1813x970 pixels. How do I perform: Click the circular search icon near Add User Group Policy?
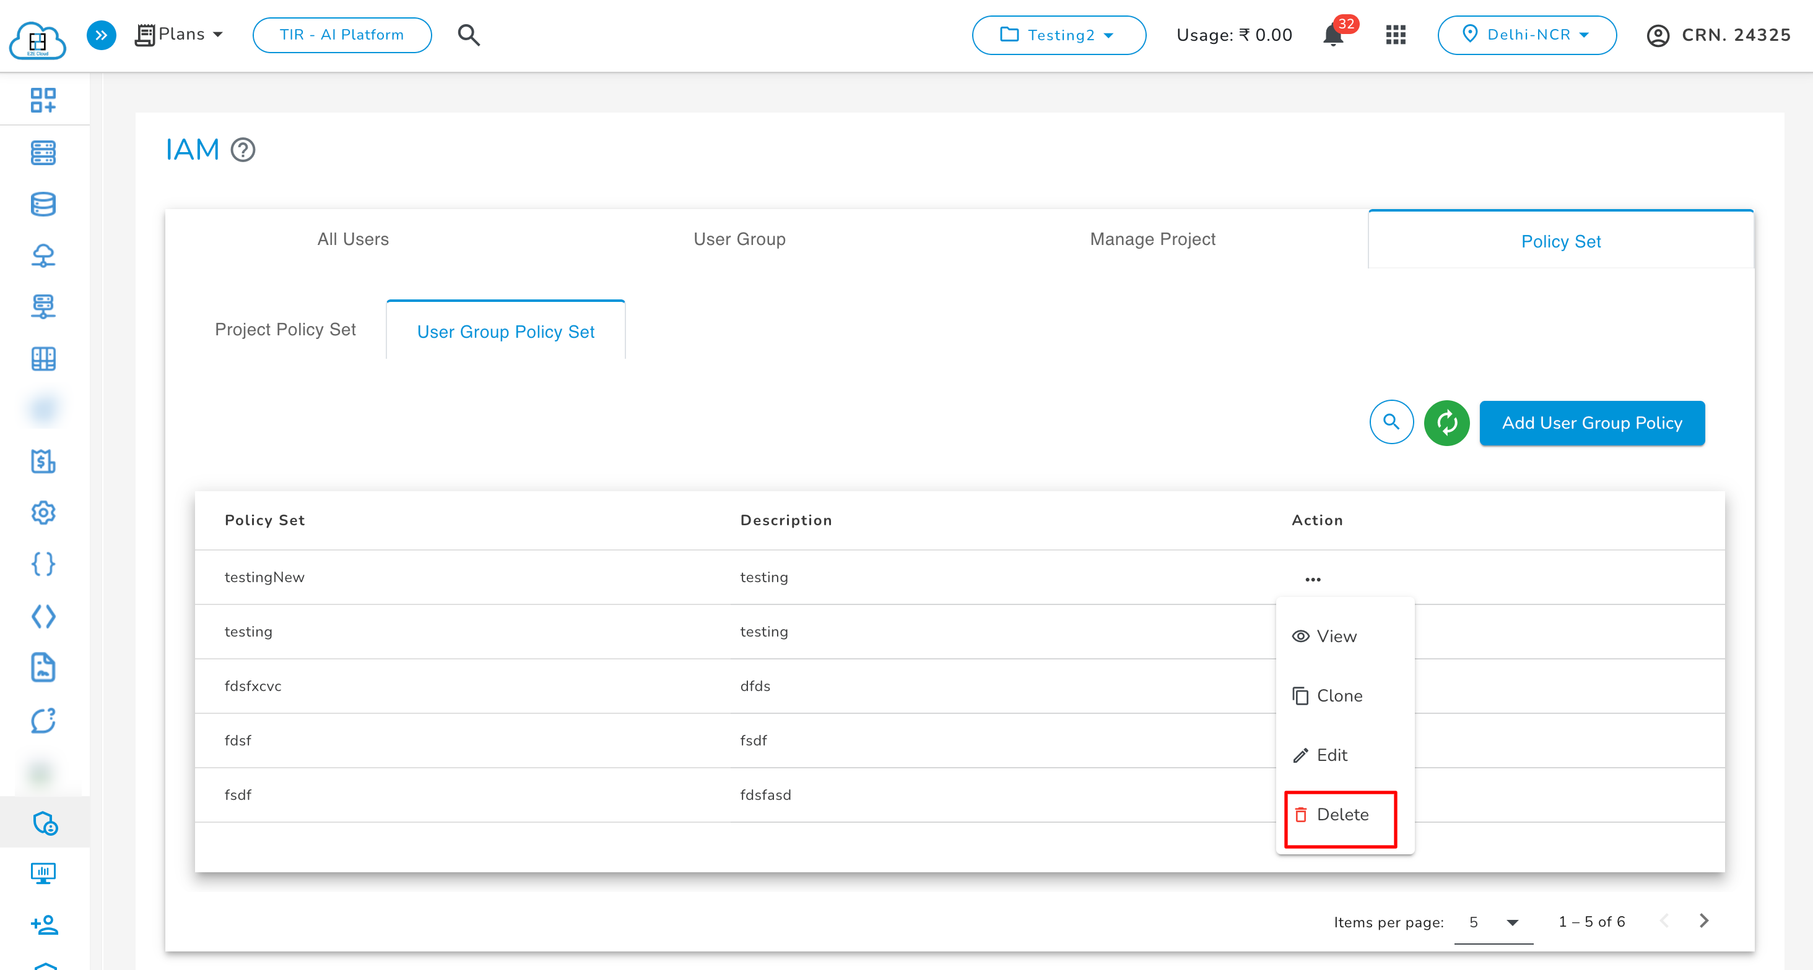pos(1391,423)
